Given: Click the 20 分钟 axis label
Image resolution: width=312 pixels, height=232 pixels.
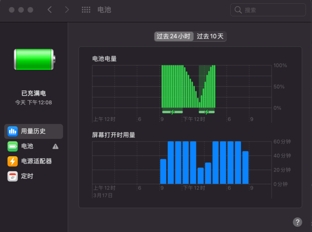Looking at the screenshot, I should (282, 170).
